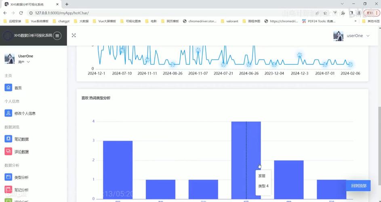This screenshot has width=381, height=202.
Task: Click the 类型分析 sidebar icon
Action: coord(8,177)
